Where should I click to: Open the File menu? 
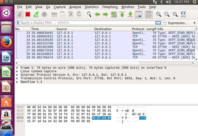click(20, 7)
